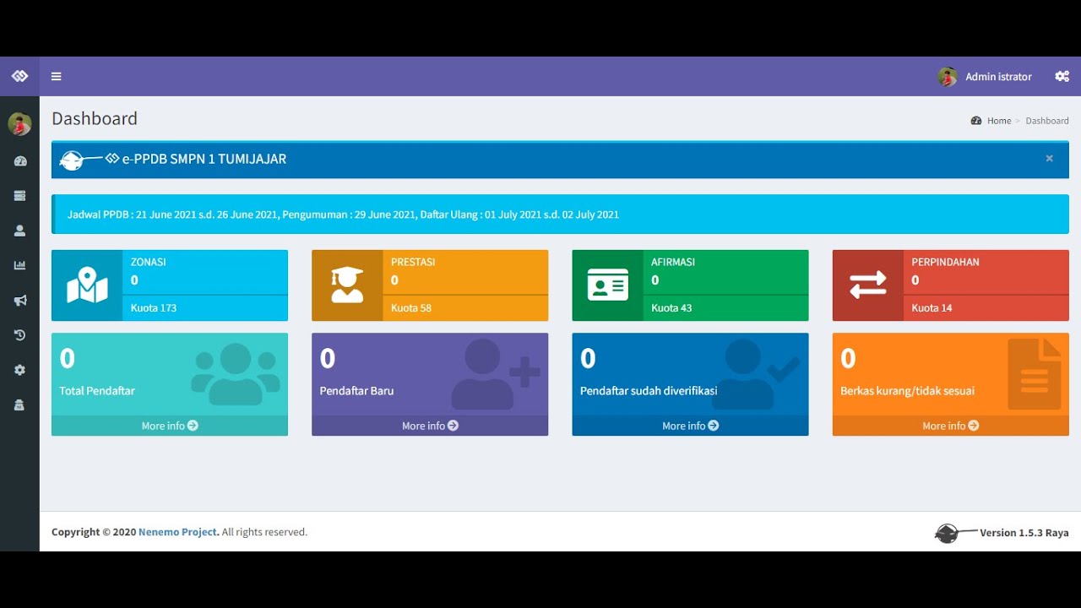This screenshot has width=1081, height=608.
Task: Click the PERPINDAHAN label
Action: pyautogui.click(x=946, y=263)
